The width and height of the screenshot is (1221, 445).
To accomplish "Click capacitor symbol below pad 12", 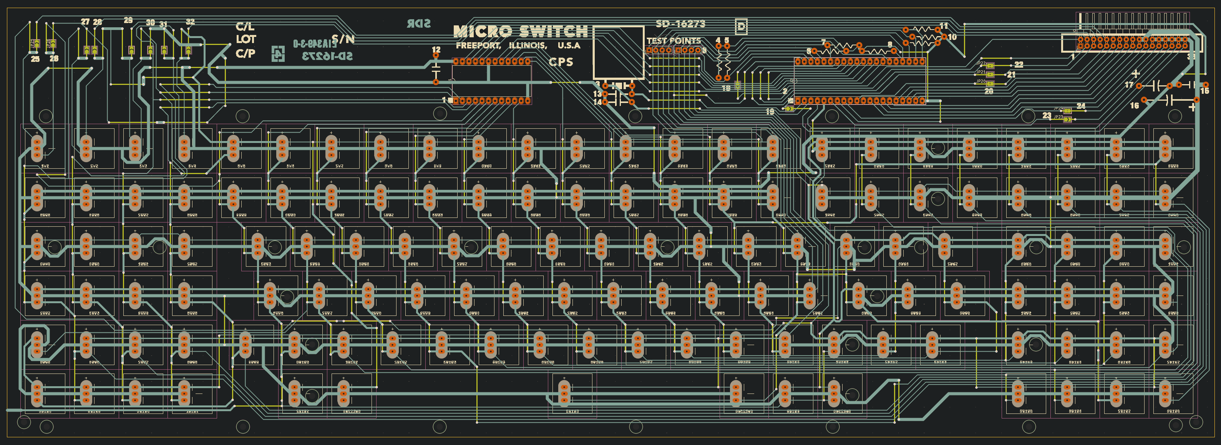I will [x=436, y=69].
